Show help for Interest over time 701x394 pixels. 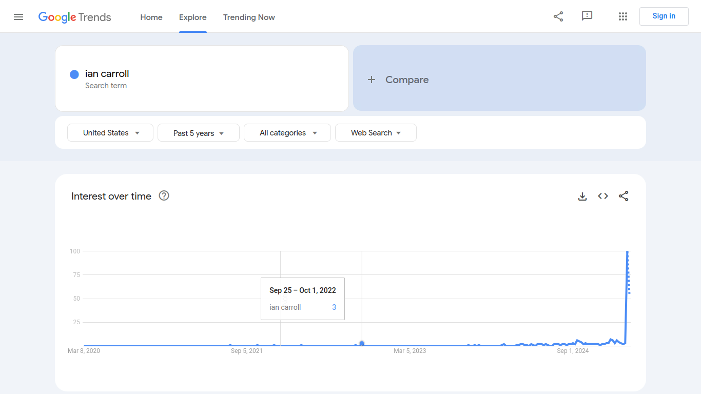tap(164, 195)
